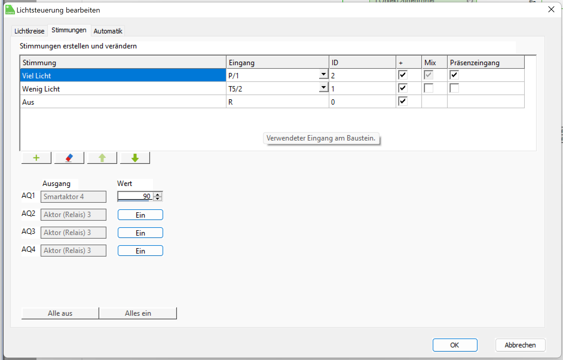Click the green up arrow button

[102, 158]
